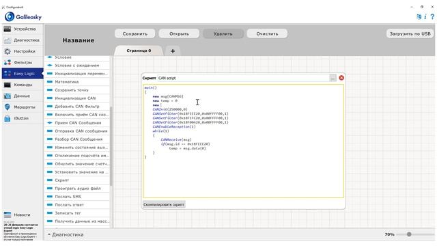Select the Инициализация перемен... block

click(77, 74)
